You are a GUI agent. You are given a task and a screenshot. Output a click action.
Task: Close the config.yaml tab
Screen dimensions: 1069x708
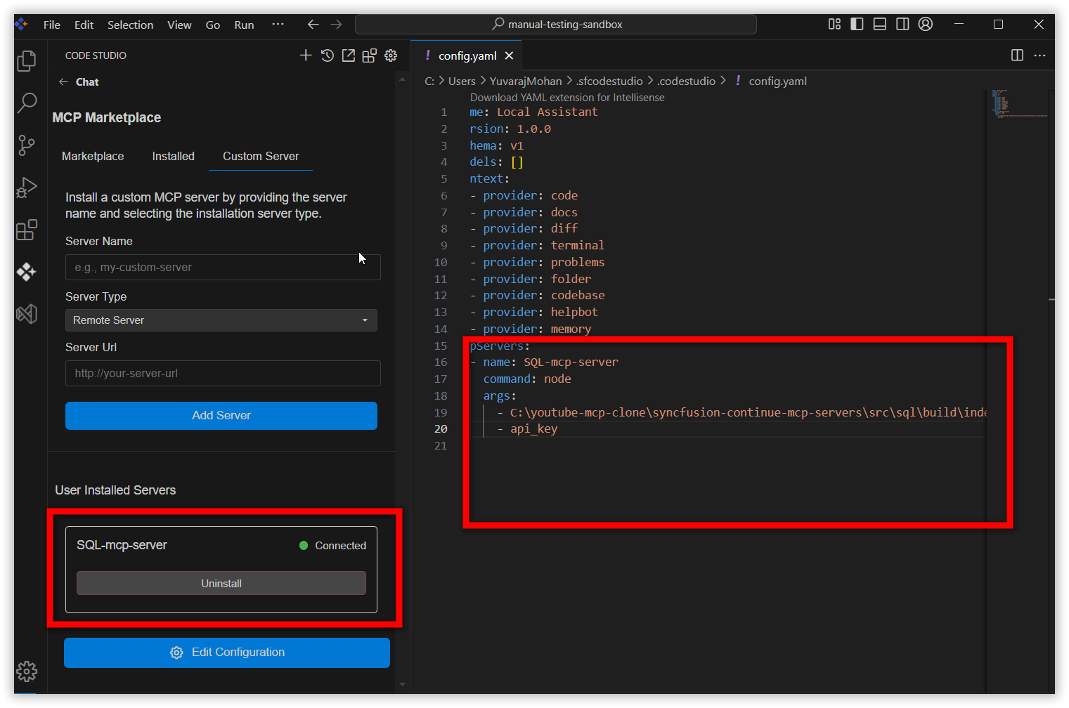509,55
